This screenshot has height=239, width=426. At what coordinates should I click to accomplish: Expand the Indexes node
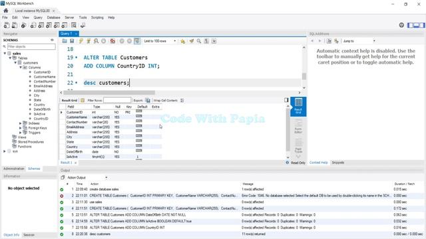(x=21, y=123)
